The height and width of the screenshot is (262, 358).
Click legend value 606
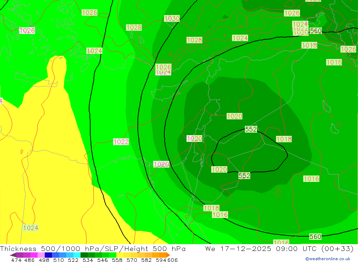(173, 260)
